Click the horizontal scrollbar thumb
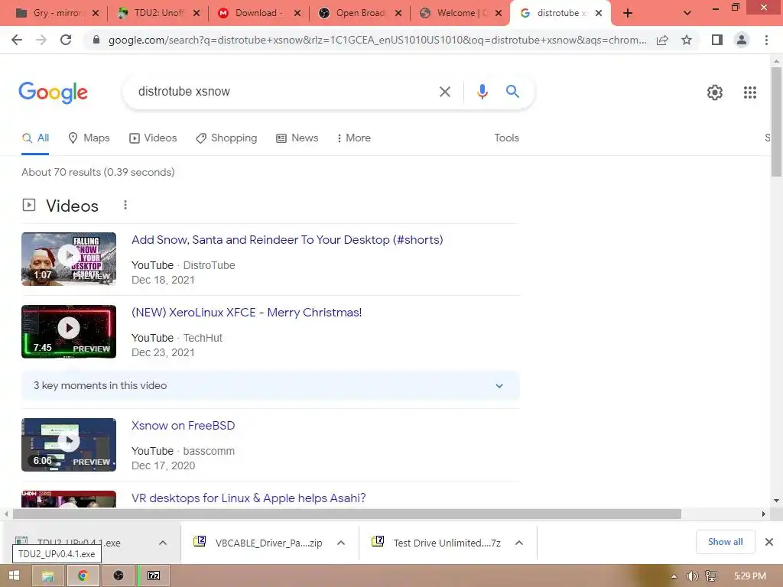The height and width of the screenshot is (587, 783). point(347,514)
